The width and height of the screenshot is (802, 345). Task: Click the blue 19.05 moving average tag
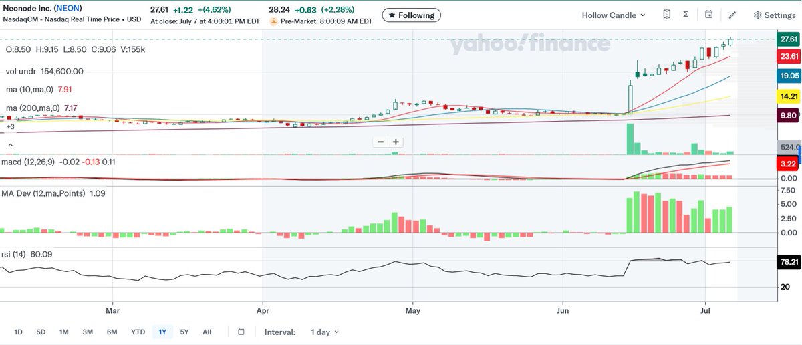[790, 76]
